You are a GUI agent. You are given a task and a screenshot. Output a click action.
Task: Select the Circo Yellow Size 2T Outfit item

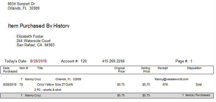55,84
